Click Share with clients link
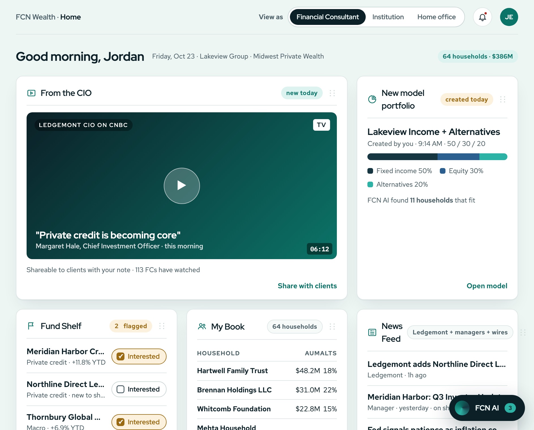 click(307, 286)
